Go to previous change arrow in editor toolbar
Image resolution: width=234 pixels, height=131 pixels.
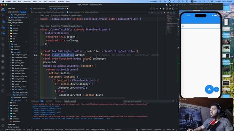pyautogui.click(x=161, y=9)
